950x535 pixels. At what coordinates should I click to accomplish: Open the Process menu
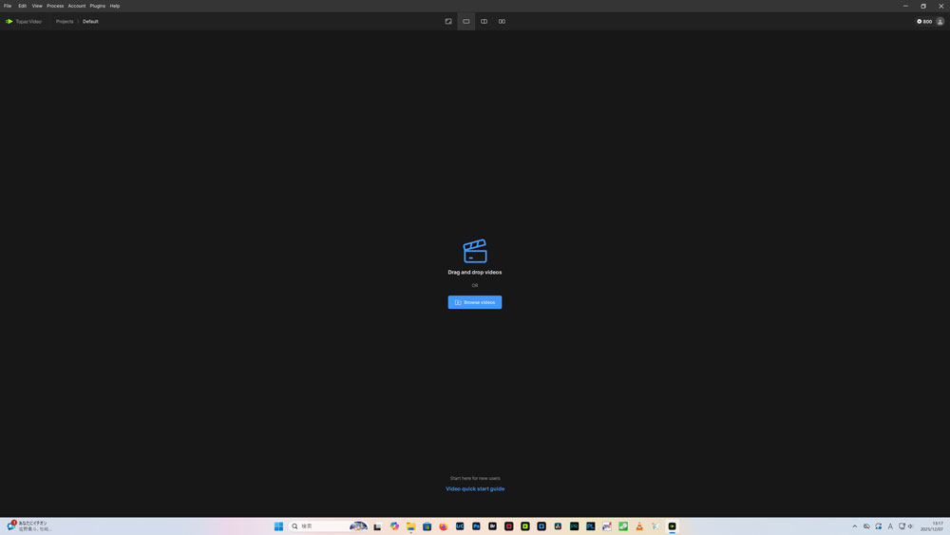(x=55, y=6)
